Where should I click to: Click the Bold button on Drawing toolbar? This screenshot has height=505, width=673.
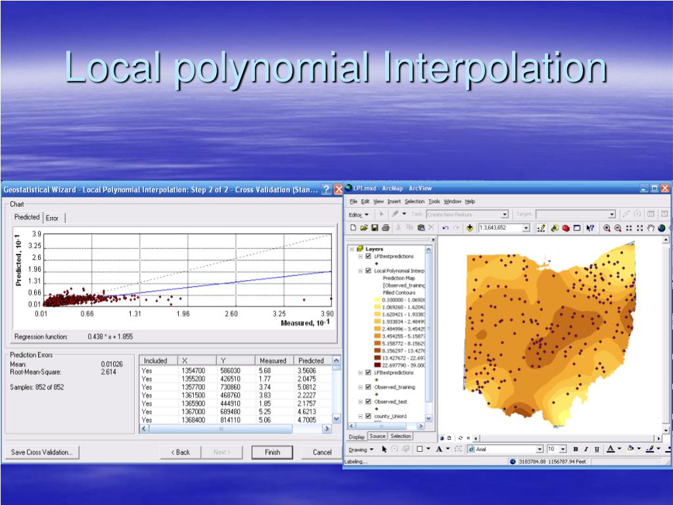pos(576,449)
